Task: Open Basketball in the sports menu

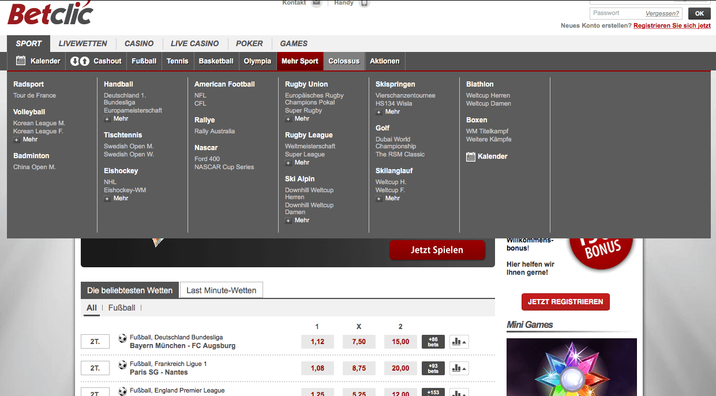Action: point(216,61)
